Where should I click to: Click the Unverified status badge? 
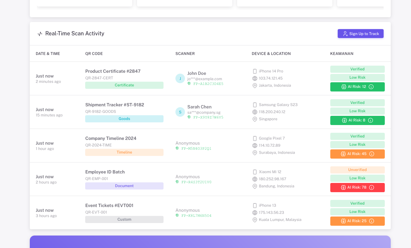click(x=357, y=170)
